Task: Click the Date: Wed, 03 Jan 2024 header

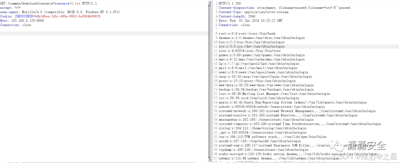Action: click(x=250, y=20)
